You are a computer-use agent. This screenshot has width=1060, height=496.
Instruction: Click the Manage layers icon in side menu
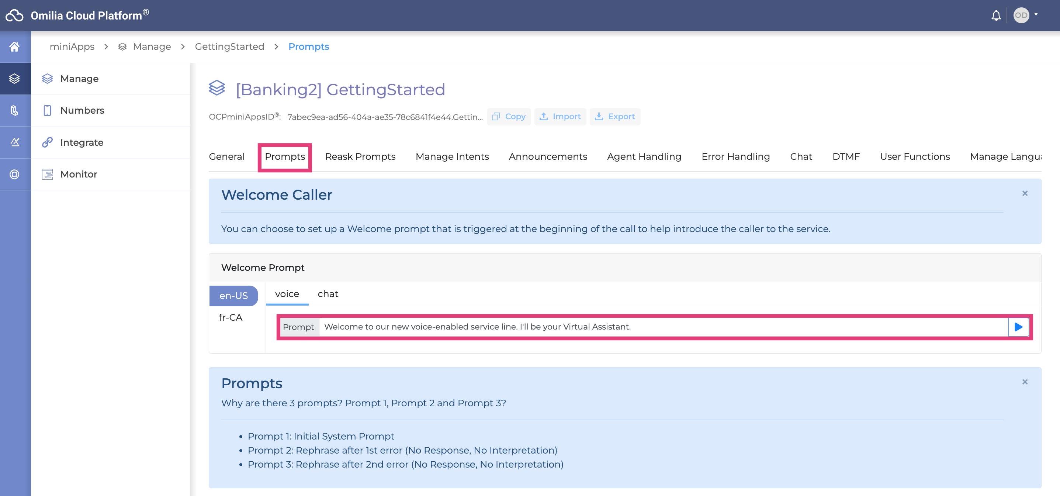point(47,79)
